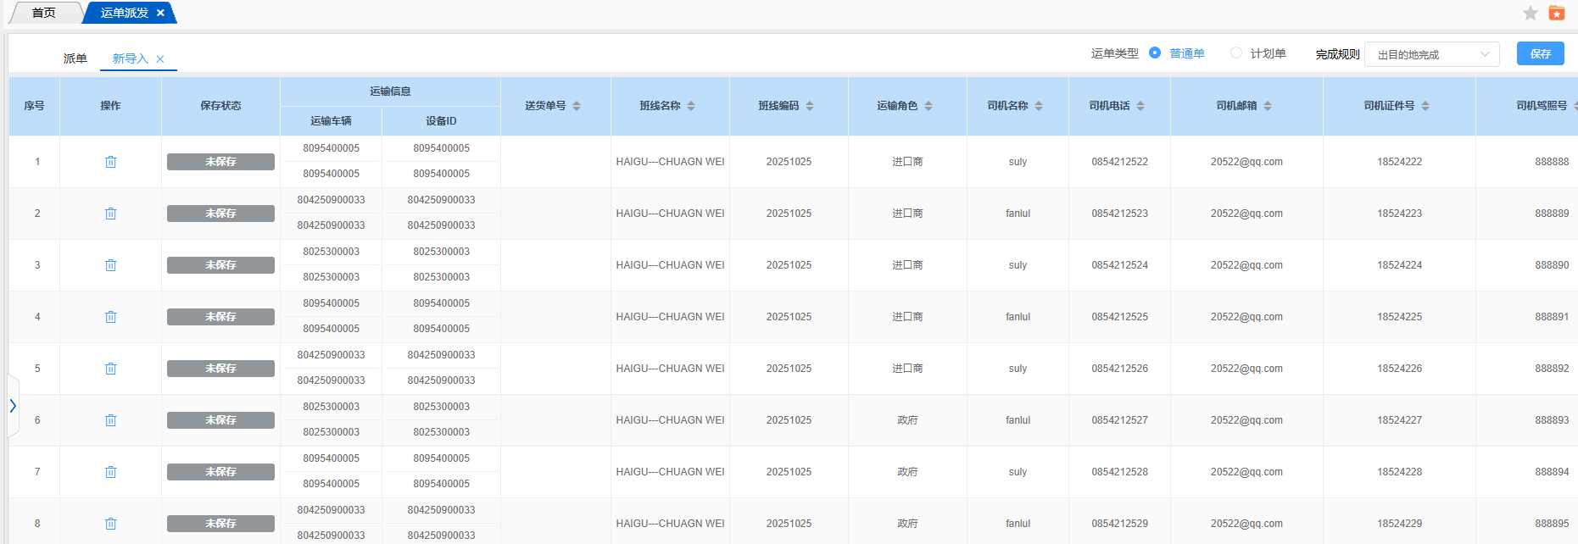This screenshot has width=1578, height=544.
Task: Sort by 送货单号 column
Action: click(x=577, y=106)
